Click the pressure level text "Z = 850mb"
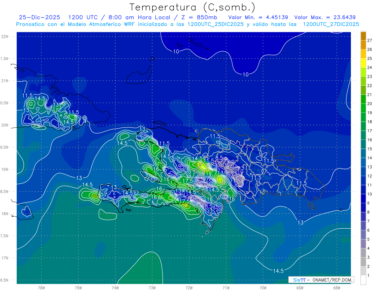The image size is (378, 292). tap(199, 17)
